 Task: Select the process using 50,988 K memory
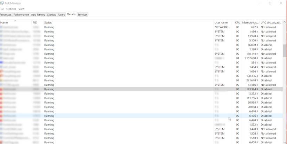pyautogui.click(x=141, y=103)
